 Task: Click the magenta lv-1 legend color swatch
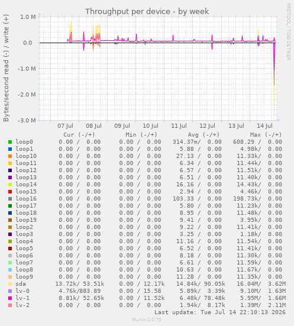(x=10, y=298)
